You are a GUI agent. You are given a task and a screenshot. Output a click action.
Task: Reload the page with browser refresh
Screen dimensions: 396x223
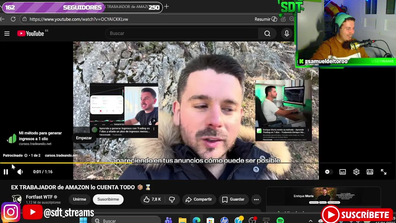pos(13,19)
